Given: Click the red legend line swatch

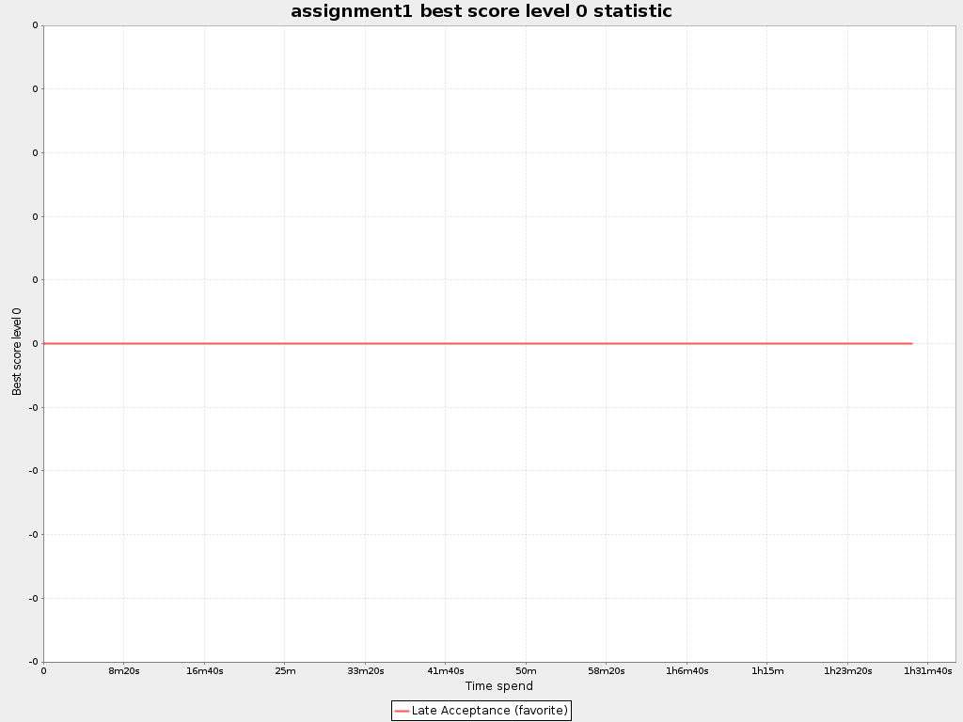Looking at the screenshot, I should [x=402, y=711].
